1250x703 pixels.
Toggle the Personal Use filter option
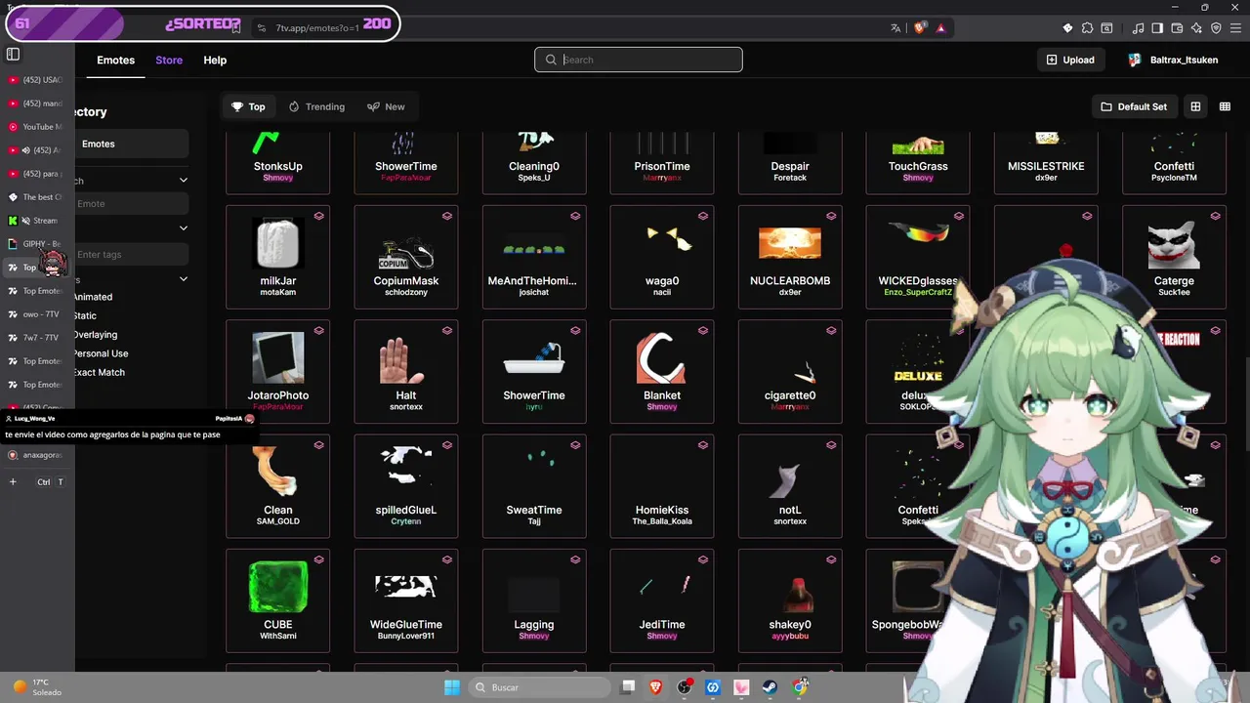(x=101, y=353)
